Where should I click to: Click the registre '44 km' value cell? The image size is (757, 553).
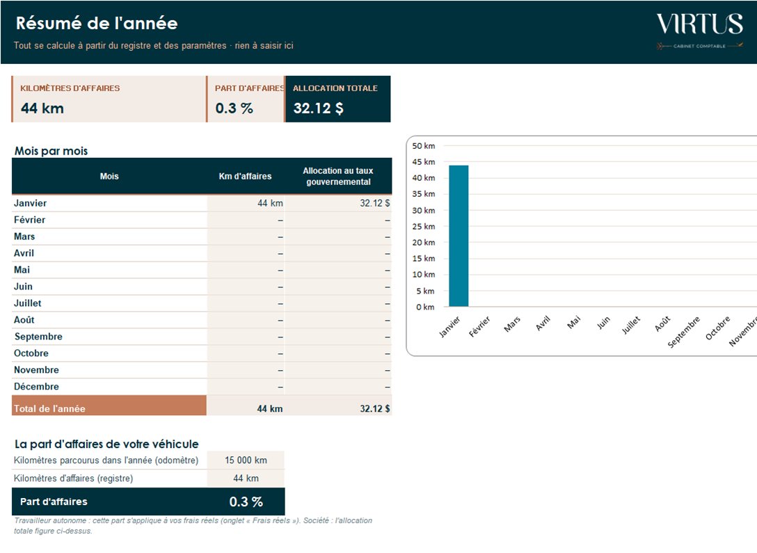[246, 478]
